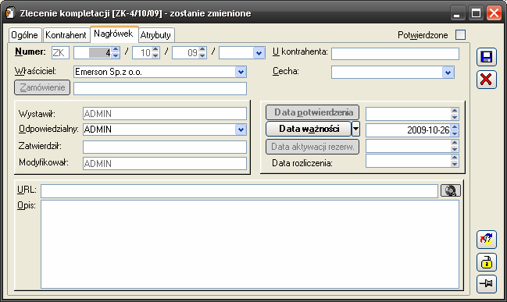Click up arrow of Data rozliczenia date field

[455, 158]
